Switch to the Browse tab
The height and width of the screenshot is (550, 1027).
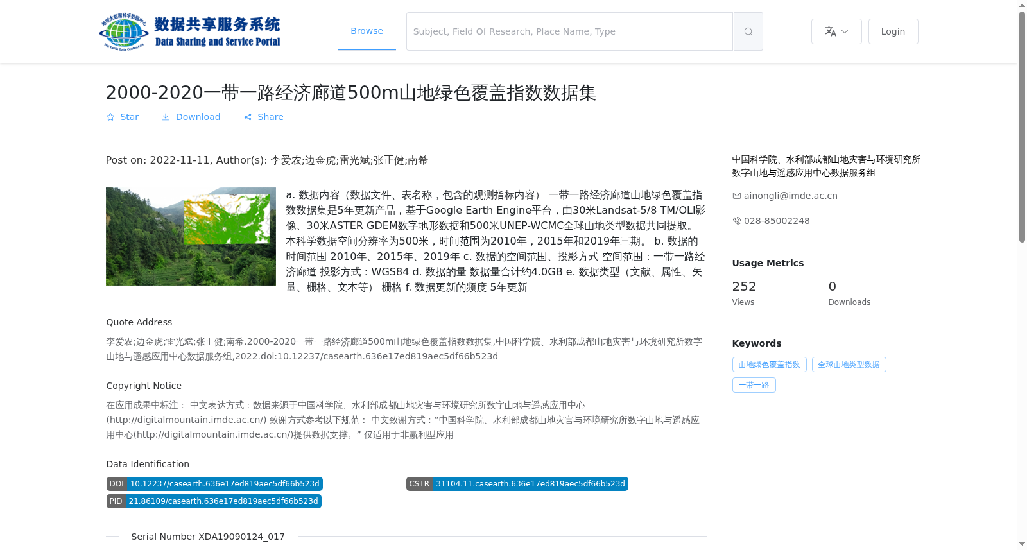pyautogui.click(x=367, y=31)
